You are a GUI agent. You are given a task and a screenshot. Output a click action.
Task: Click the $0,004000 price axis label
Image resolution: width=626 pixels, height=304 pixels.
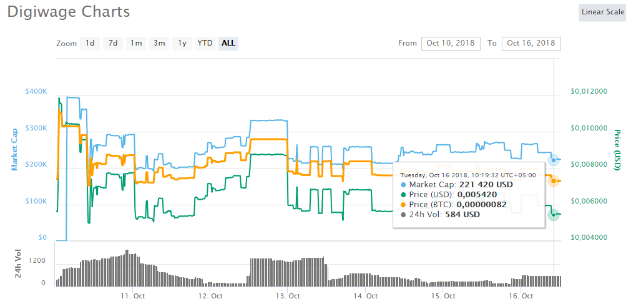589,238
